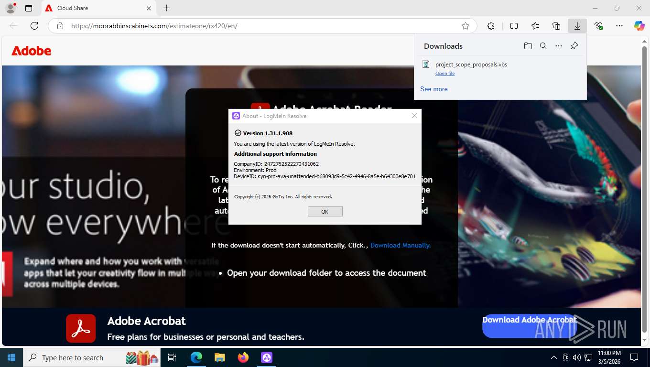Screen dimensions: 650x367
Task: Click the taskbar search box
Action: click(92, 357)
